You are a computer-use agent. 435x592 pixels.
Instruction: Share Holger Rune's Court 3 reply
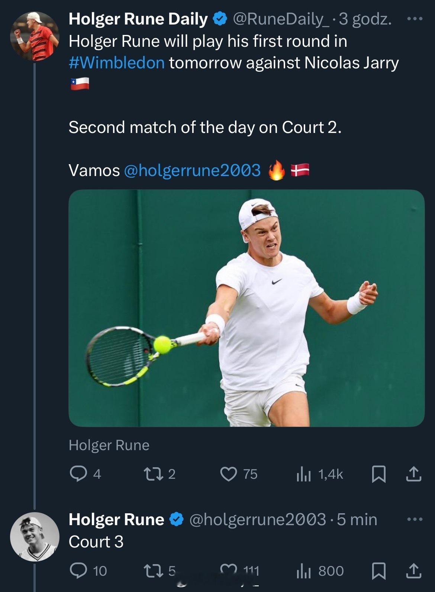click(413, 571)
